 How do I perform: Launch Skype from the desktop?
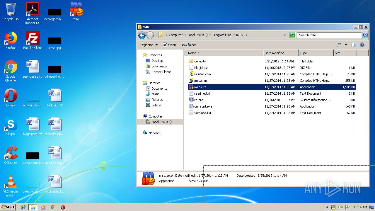(x=11, y=127)
